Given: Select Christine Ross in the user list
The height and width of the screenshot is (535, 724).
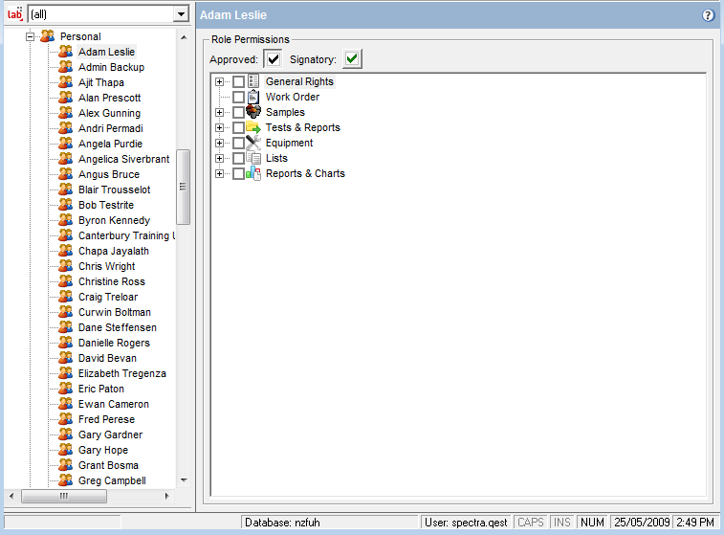Looking at the screenshot, I should [111, 281].
